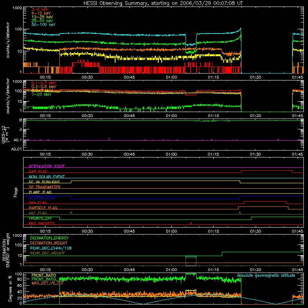The image size is (308, 308).
Task: Select the 50-100 keV legend label
Action: [x=43, y=25]
